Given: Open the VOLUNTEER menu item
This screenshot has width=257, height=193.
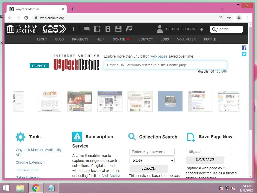Looking at the screenshot, I should coord(186,39).
